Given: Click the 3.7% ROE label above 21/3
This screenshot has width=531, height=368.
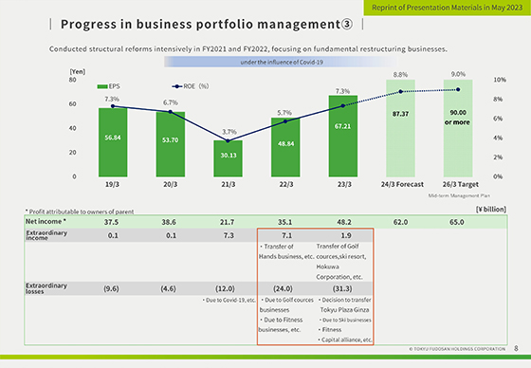Looking at the screenshot, I should click(229, 132).
